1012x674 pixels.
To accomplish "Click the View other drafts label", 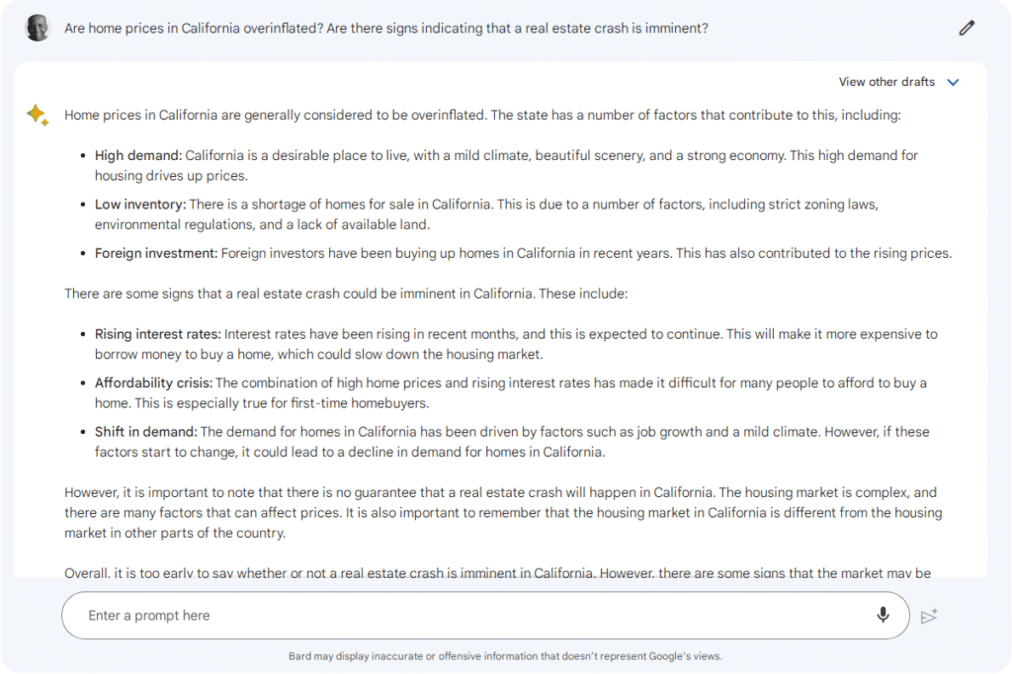I will (x=885, y=82).
